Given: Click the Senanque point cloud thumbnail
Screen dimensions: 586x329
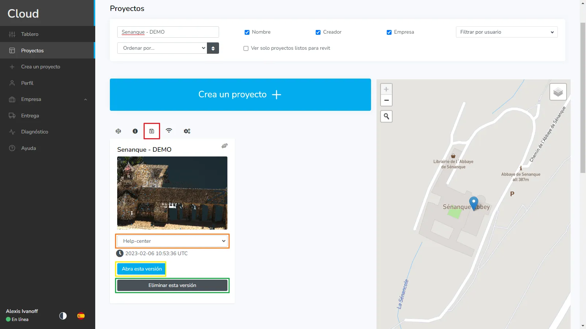Looking at the screenshot, I should click(172, 193).
